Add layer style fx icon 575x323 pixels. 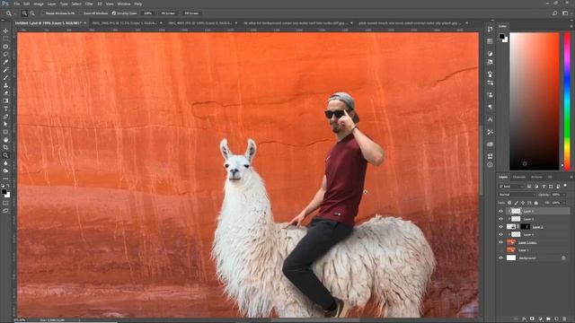click(x=524, y=319)
